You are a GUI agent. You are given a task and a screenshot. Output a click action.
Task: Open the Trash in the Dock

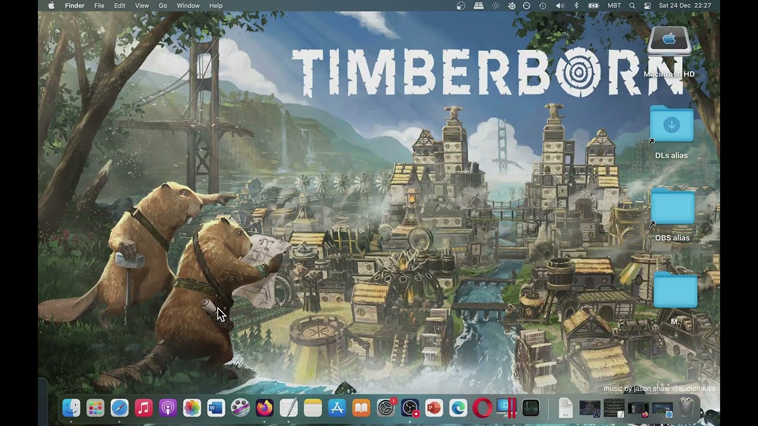click(x=686, y=408)
